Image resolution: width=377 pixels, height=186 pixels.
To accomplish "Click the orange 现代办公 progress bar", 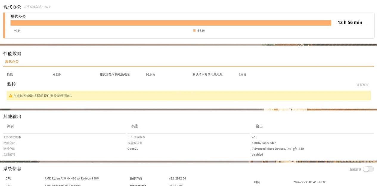I will coord(171,23).
